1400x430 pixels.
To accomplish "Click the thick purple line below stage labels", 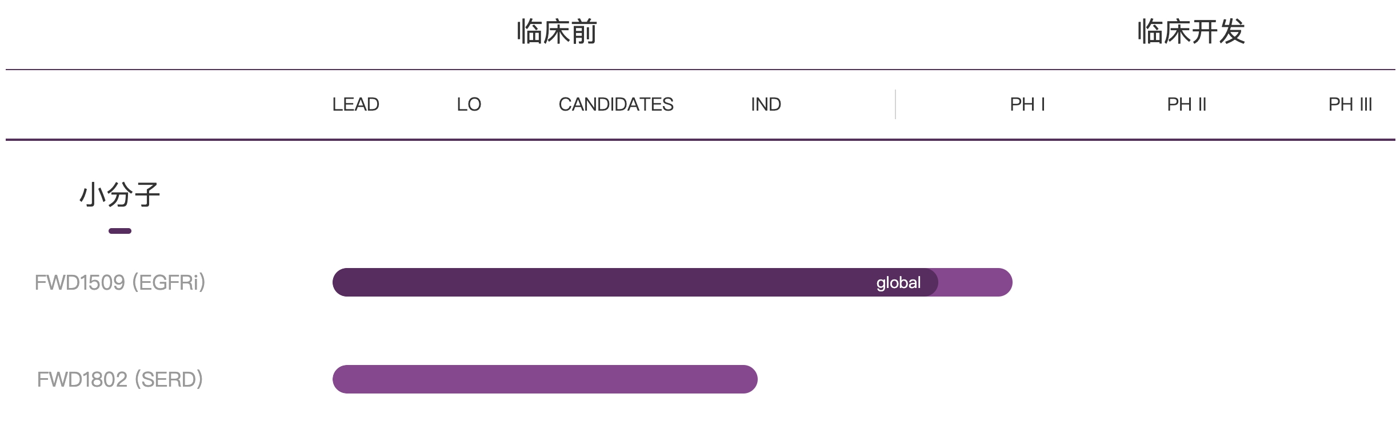I will [700, 140].
